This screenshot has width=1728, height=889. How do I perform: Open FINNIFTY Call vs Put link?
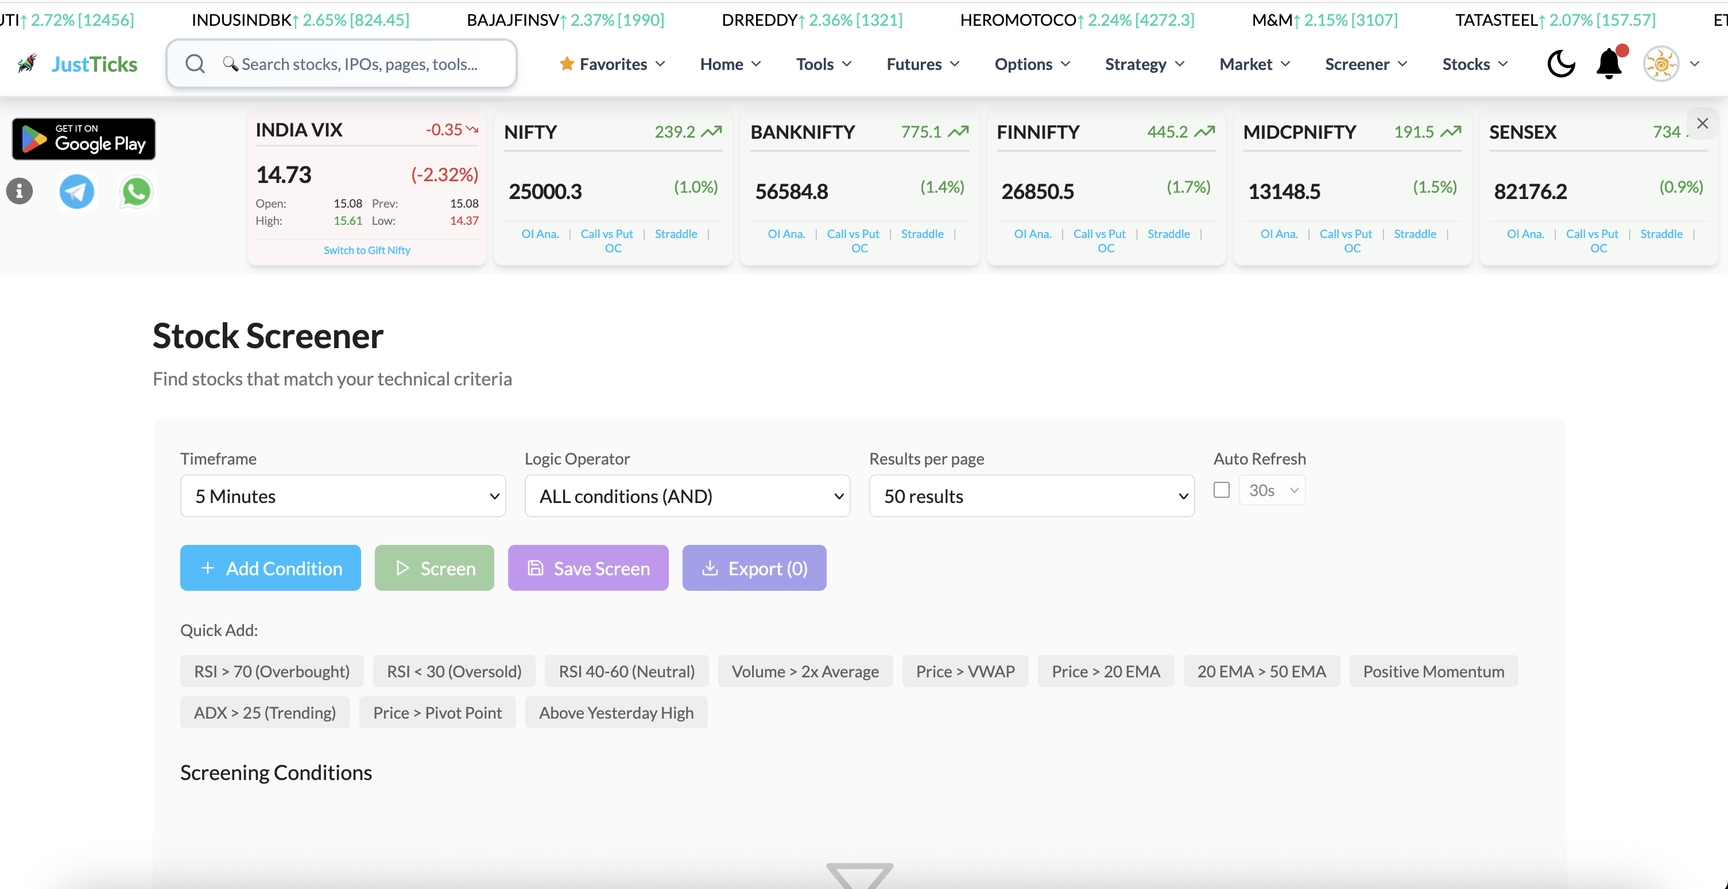pyautogui.click(x=1099, y=234)
